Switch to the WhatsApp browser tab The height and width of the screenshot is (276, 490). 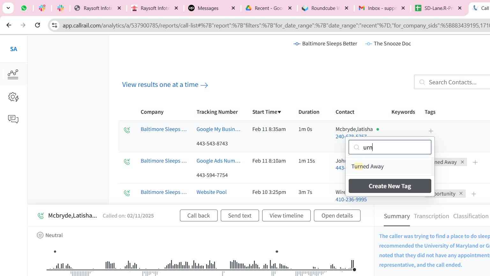point(24,8)
